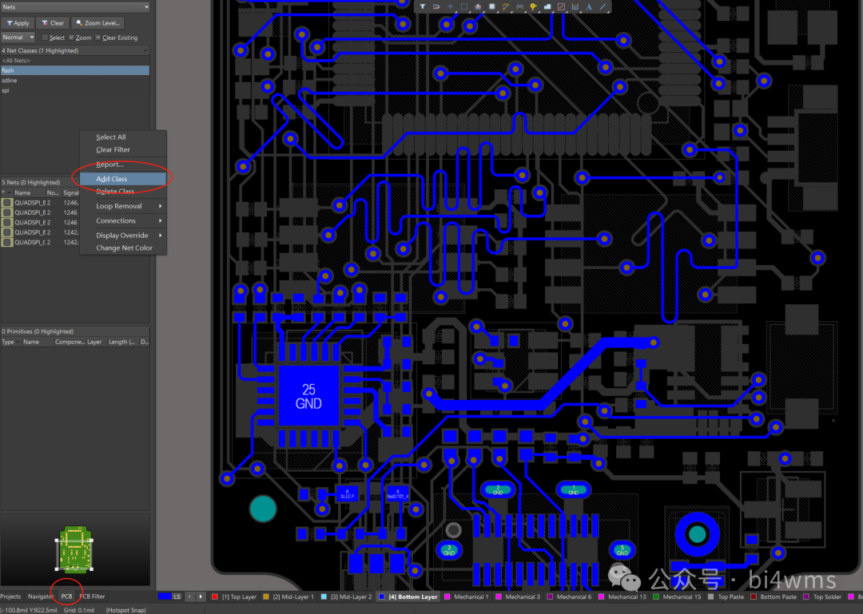Select the interactive routing tool icon
The image size is (863, 614).
click(x=506, y=6)
